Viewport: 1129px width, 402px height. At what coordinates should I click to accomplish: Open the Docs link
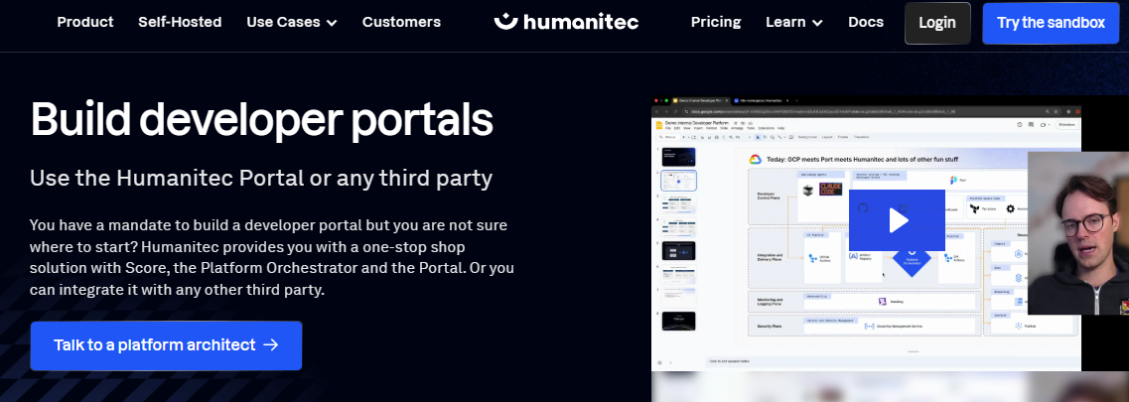coord(866,22)
